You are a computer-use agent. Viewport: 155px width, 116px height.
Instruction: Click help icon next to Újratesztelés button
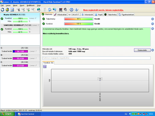(x=152, y=50)
